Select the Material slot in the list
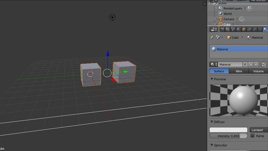This screenshot has height=151, width=268. click(x=239, y=49)
